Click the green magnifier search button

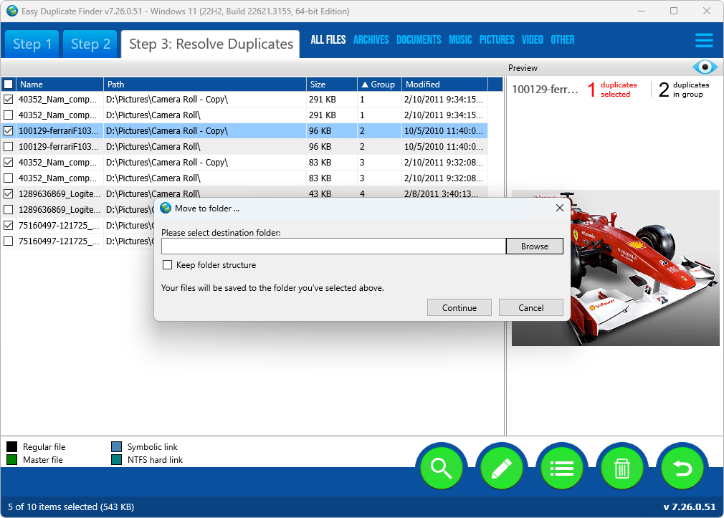(441, 468)
